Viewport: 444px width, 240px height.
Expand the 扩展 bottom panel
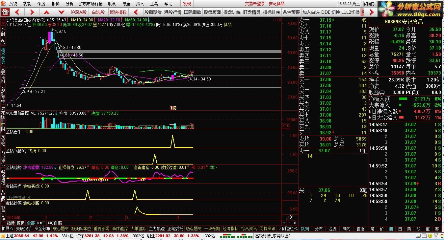point(7,229)
